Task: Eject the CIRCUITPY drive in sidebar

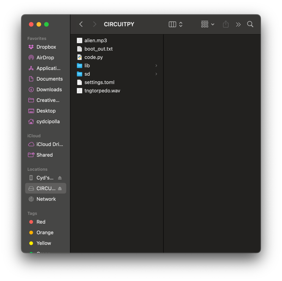Action: pos(60,189)
